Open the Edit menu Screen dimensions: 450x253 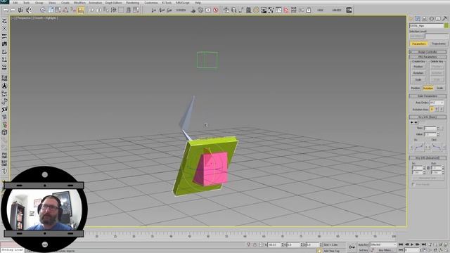pyautogui.click(x=15, y=3)
